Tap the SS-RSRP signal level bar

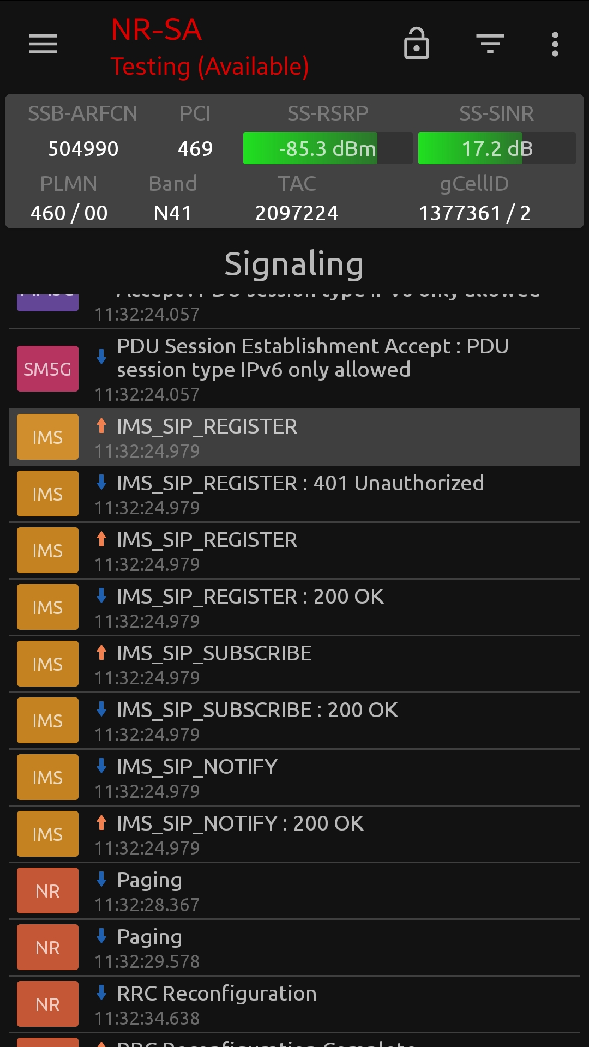click(x=327, y=148)
